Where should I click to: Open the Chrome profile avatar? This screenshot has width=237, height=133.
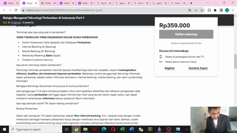[227, 10]
